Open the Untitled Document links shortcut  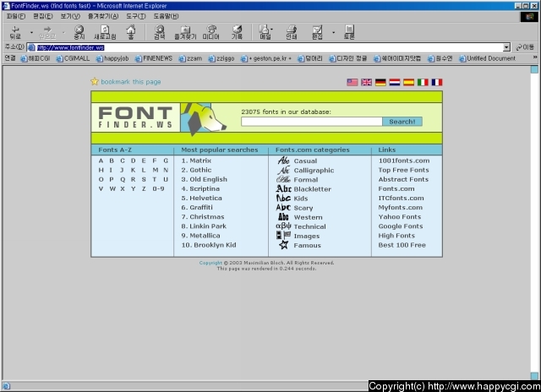point(487,58)
